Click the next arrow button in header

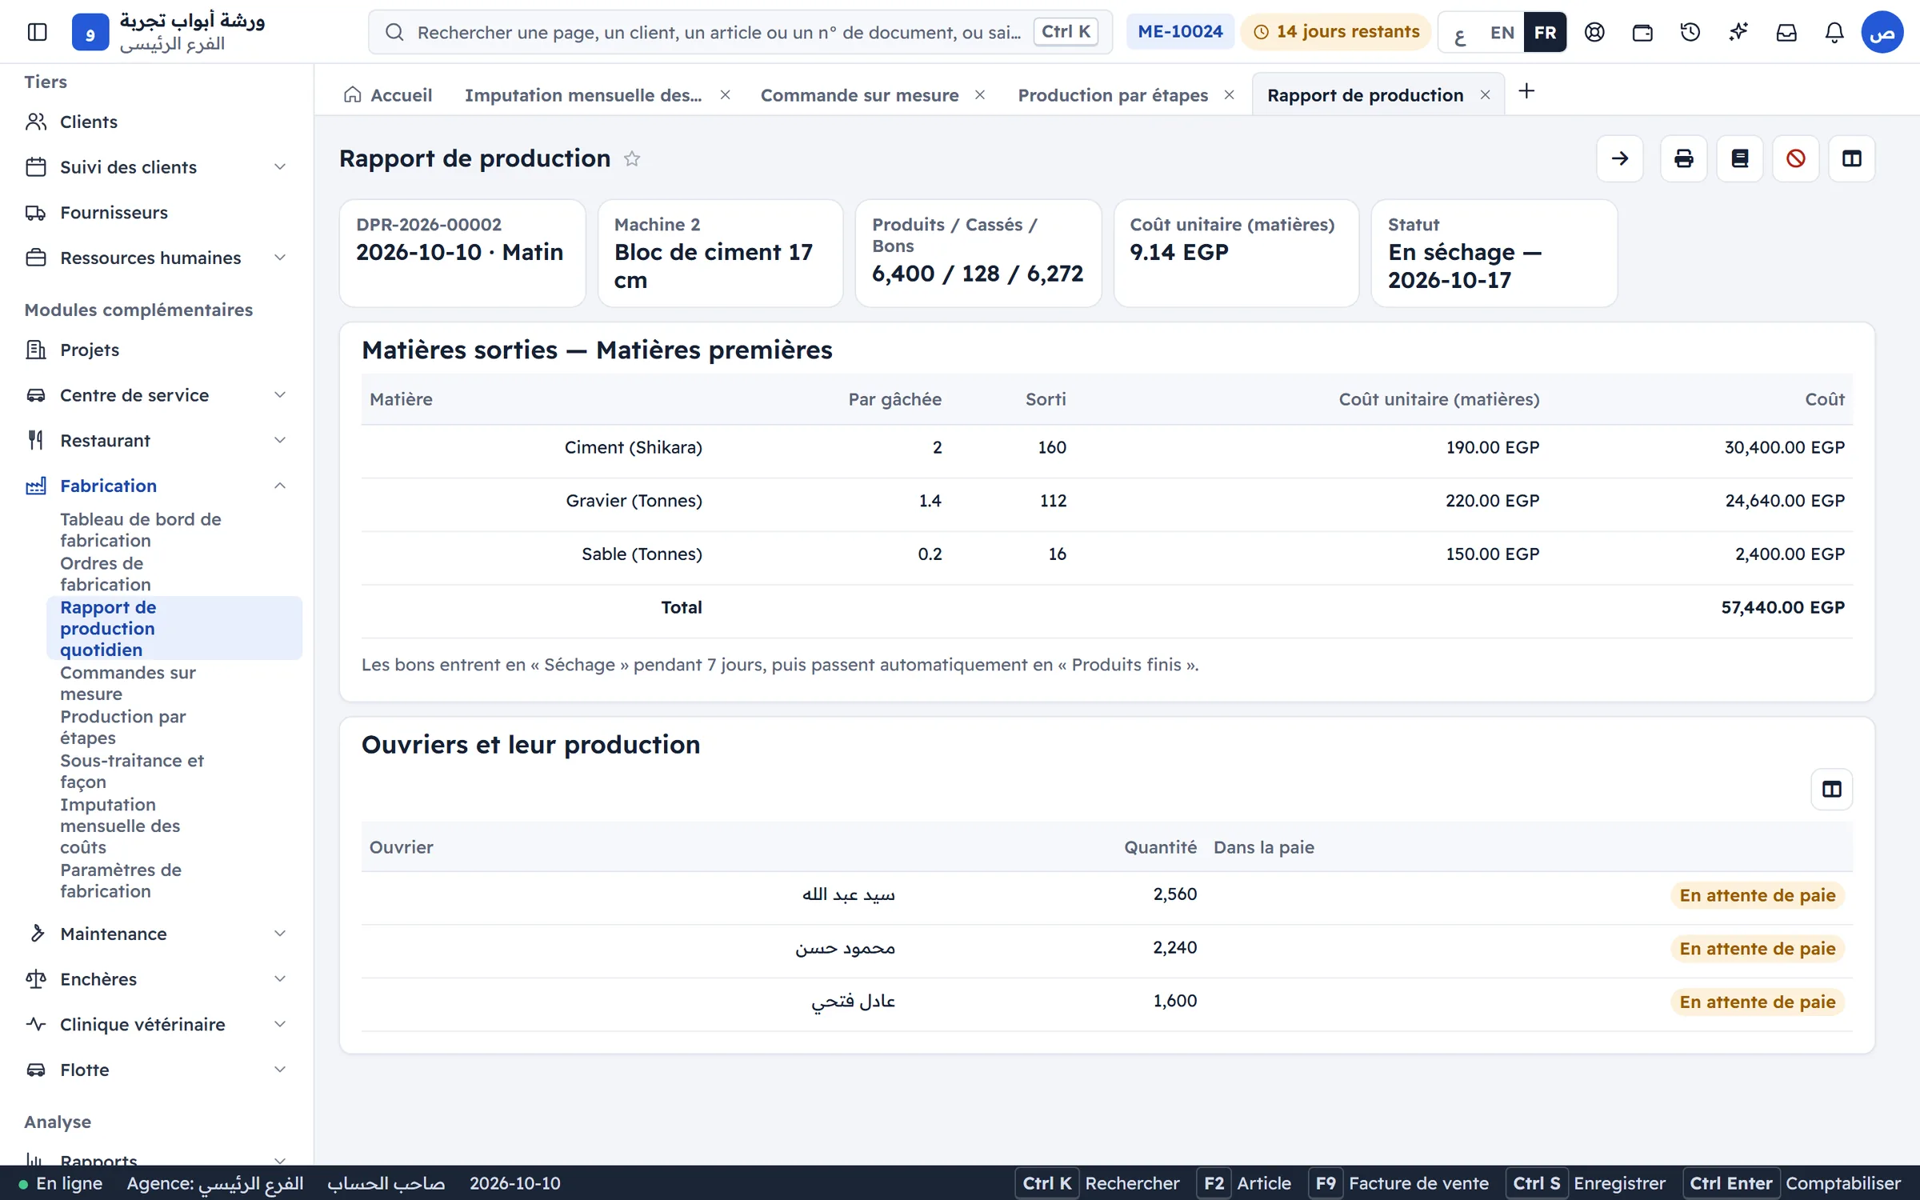(x=1620, y=158)
